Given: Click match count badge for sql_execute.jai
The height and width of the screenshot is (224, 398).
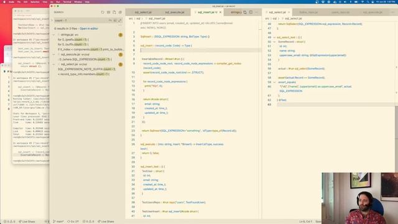Looking at the screenshot, I should pyautogui.click(x=121, y=54).
